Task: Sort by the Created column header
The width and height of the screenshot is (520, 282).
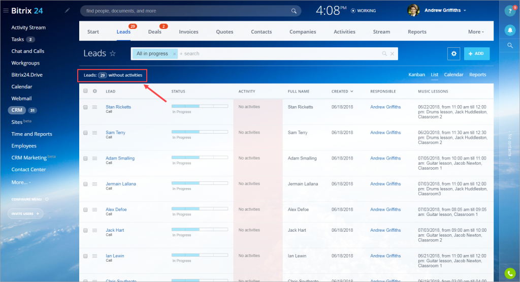Action: click(342, 91)
